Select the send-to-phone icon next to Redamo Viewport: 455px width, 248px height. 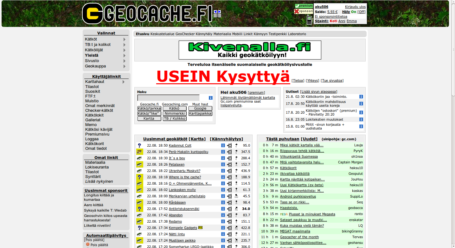click(x=229, y=221)
